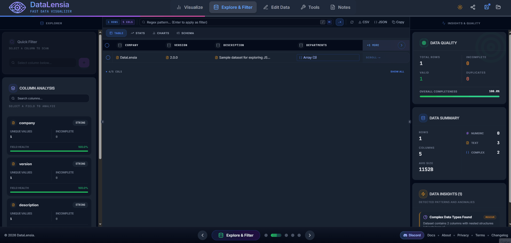This screenshot has width=511, height=243.
Task: Open the Tools tab
Action: [310, 7]
